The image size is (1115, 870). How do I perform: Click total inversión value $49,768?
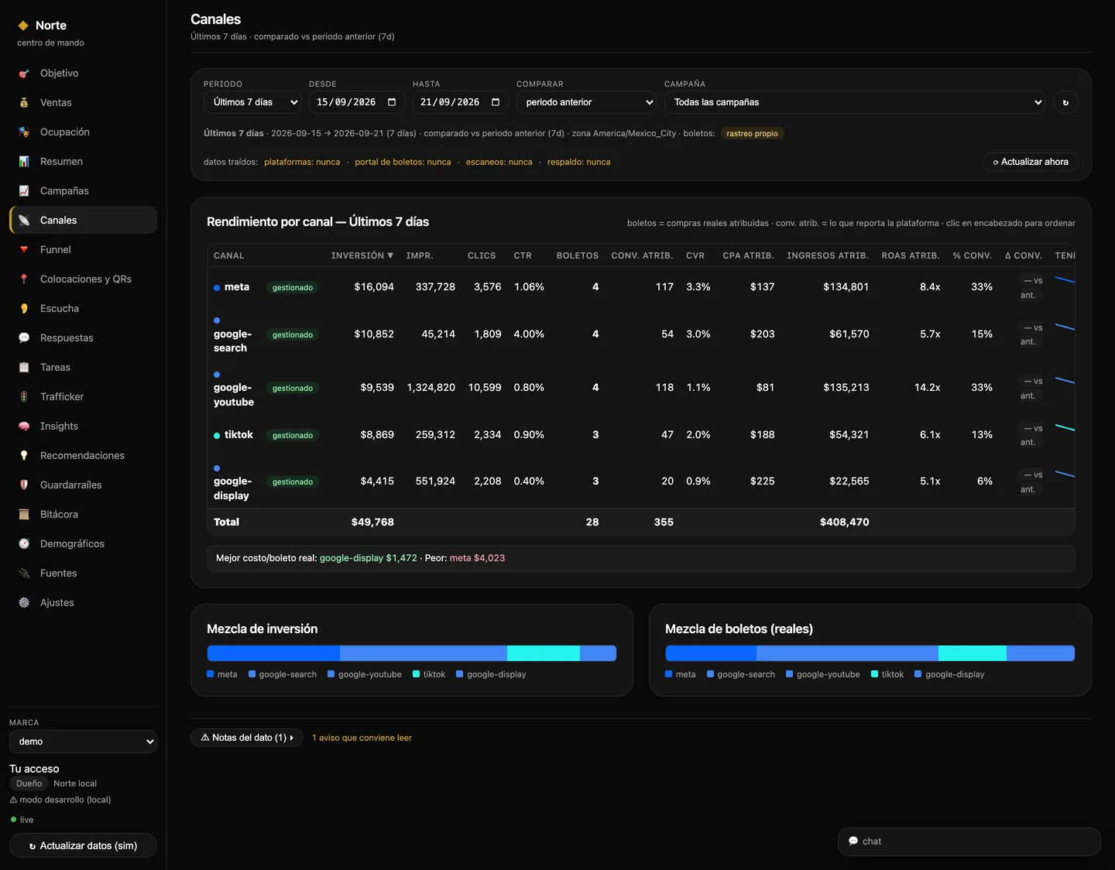coord(372,522)
